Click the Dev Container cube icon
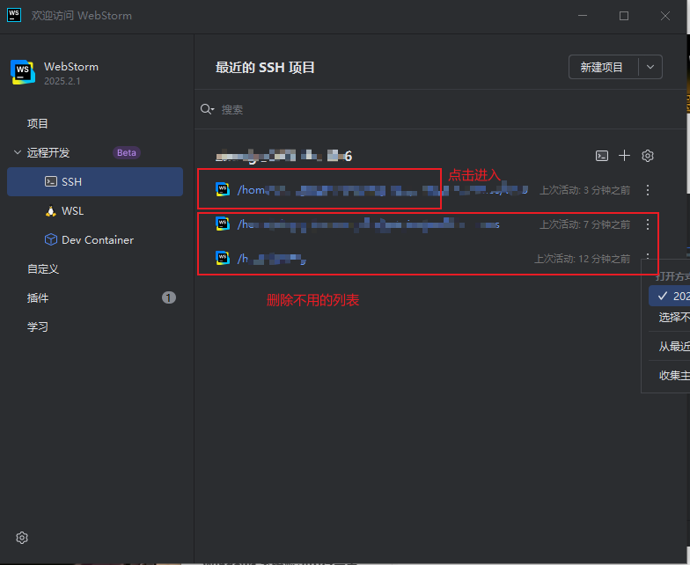 coord(50,240)
